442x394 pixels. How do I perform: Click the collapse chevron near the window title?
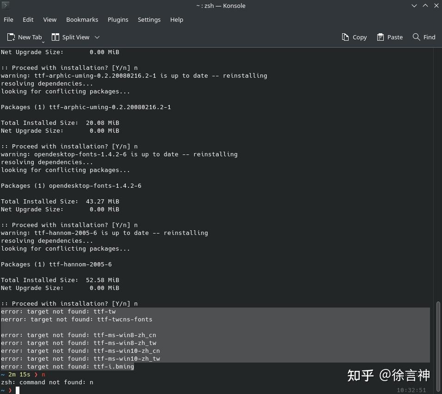point(414,6)
